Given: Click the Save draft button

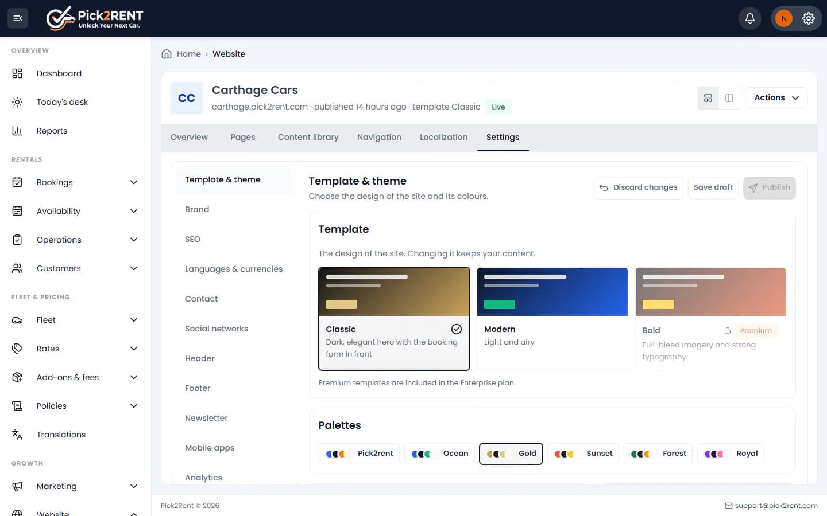Looking at the screenshot, I should [x=713, y=187].
